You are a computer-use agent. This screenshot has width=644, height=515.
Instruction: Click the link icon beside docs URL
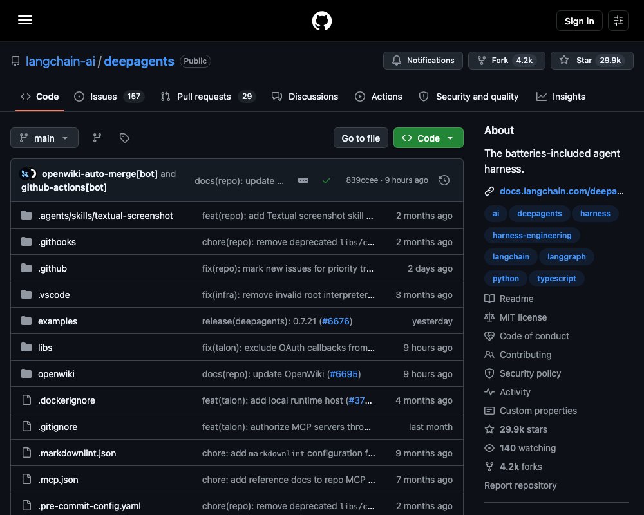(x=489, y=191)
